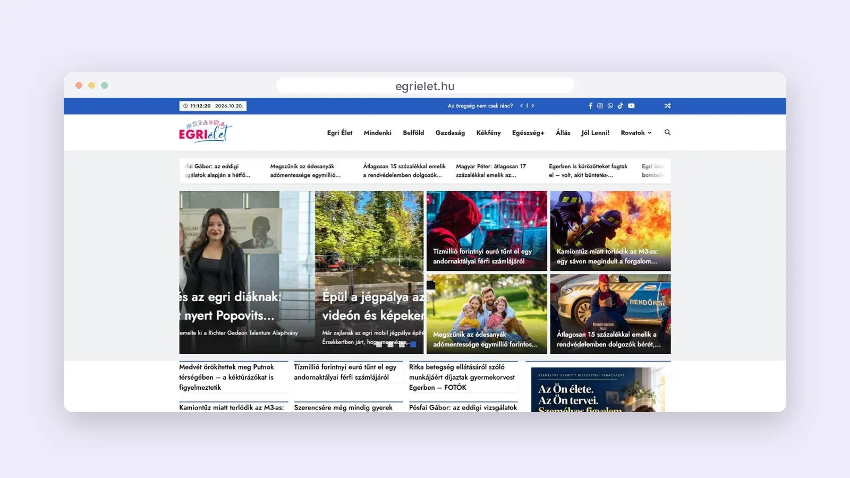Image resolution: width=850 pixels, height=478 pixels.
Task: Click the shuffle random article icon
Action: tap(667, 106)
